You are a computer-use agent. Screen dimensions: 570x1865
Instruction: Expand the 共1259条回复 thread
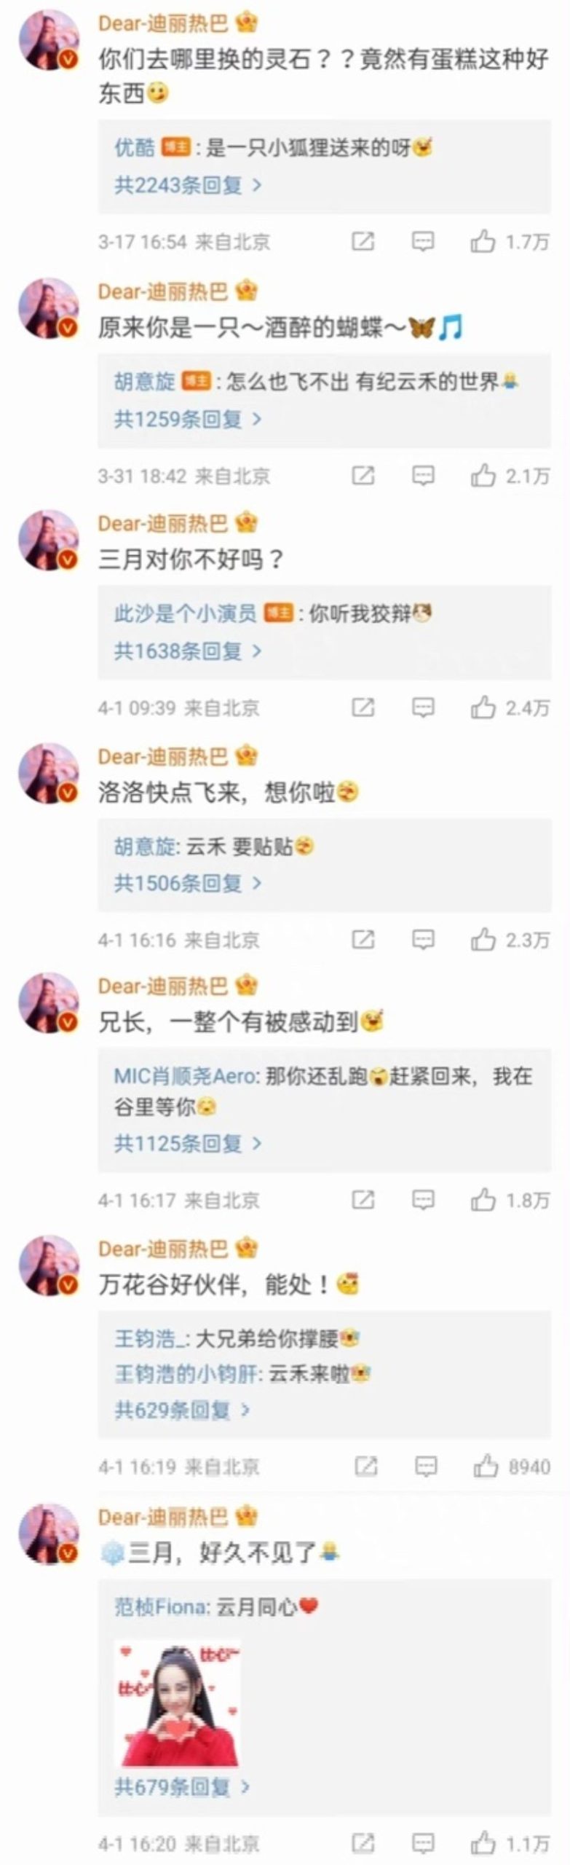(x=188, y=419)
